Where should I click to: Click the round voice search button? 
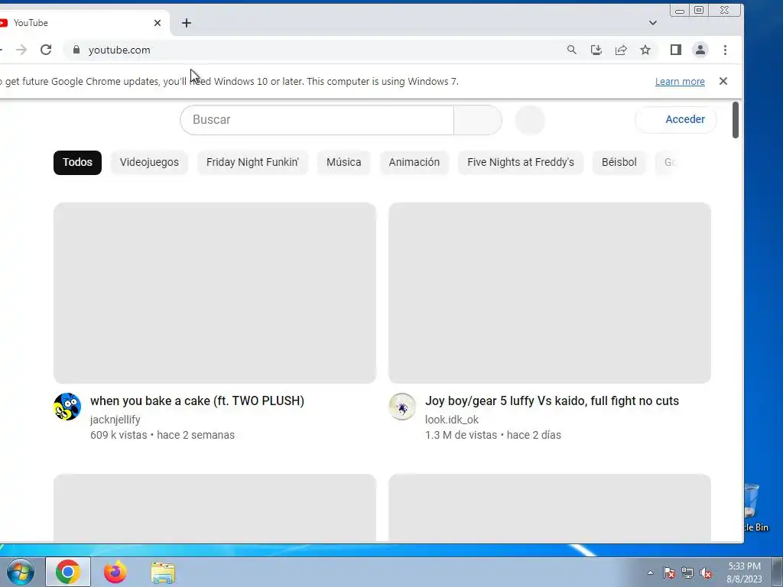(x=530, y=120)
